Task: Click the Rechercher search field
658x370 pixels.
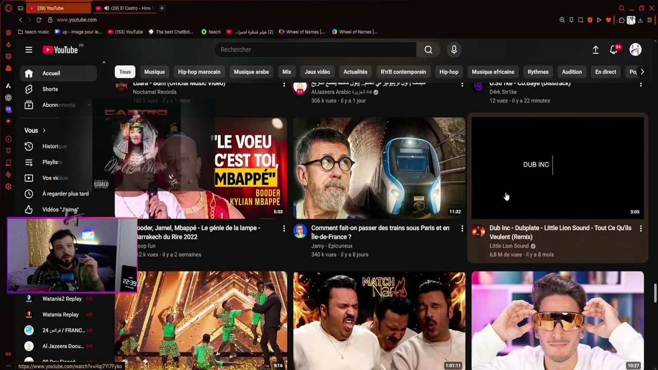Action: point(316,50)
